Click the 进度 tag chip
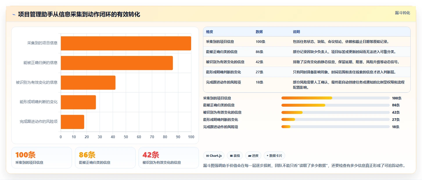The width and height of the screenshot is (422, 180). tap(253, 156)
